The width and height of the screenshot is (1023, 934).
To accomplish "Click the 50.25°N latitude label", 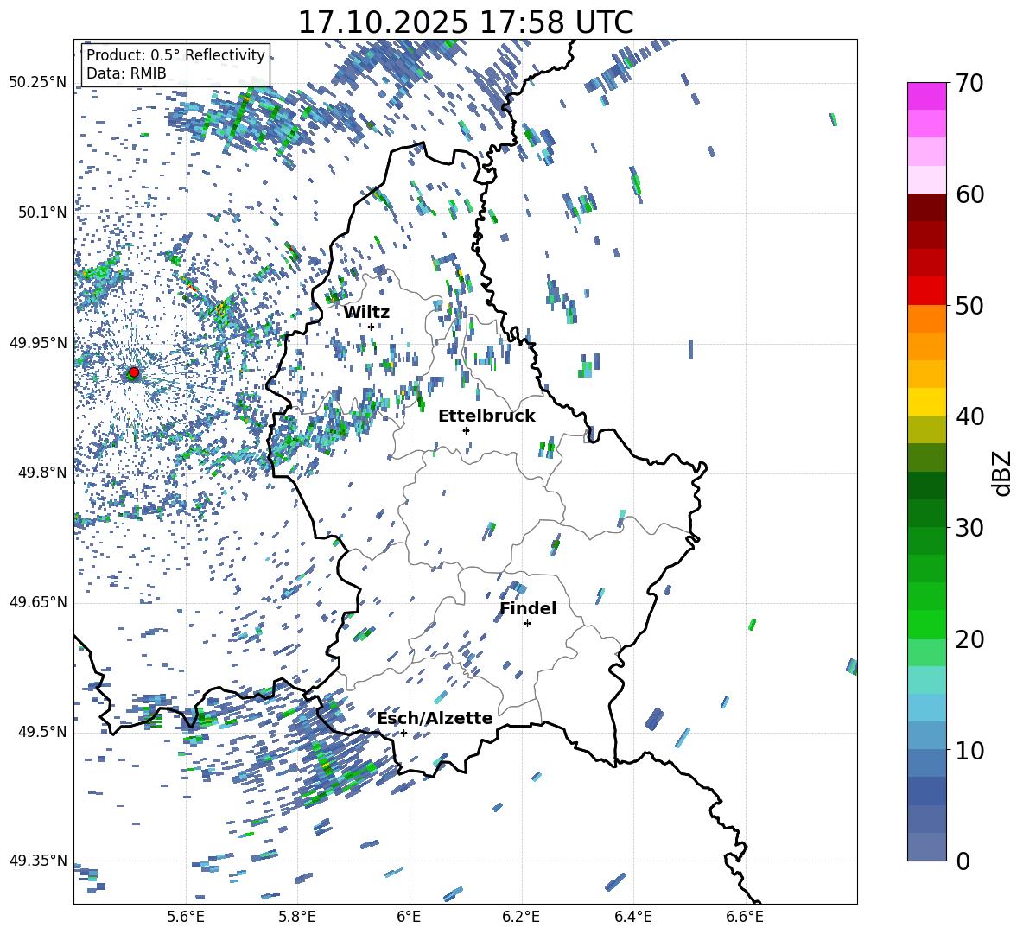I will tap(38, 83).
